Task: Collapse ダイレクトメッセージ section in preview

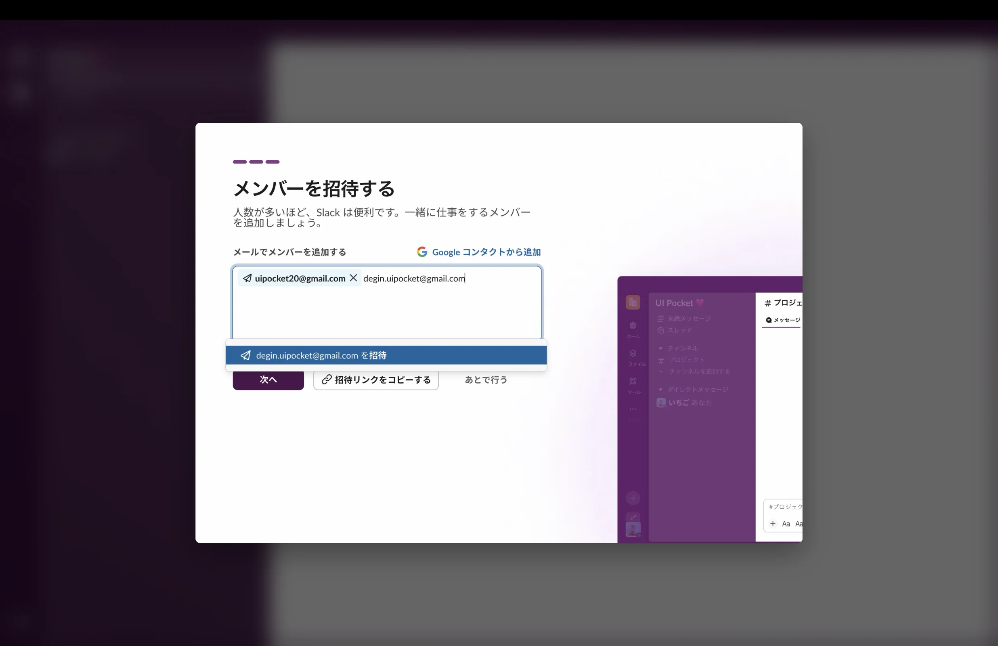Action: [660, 390]
